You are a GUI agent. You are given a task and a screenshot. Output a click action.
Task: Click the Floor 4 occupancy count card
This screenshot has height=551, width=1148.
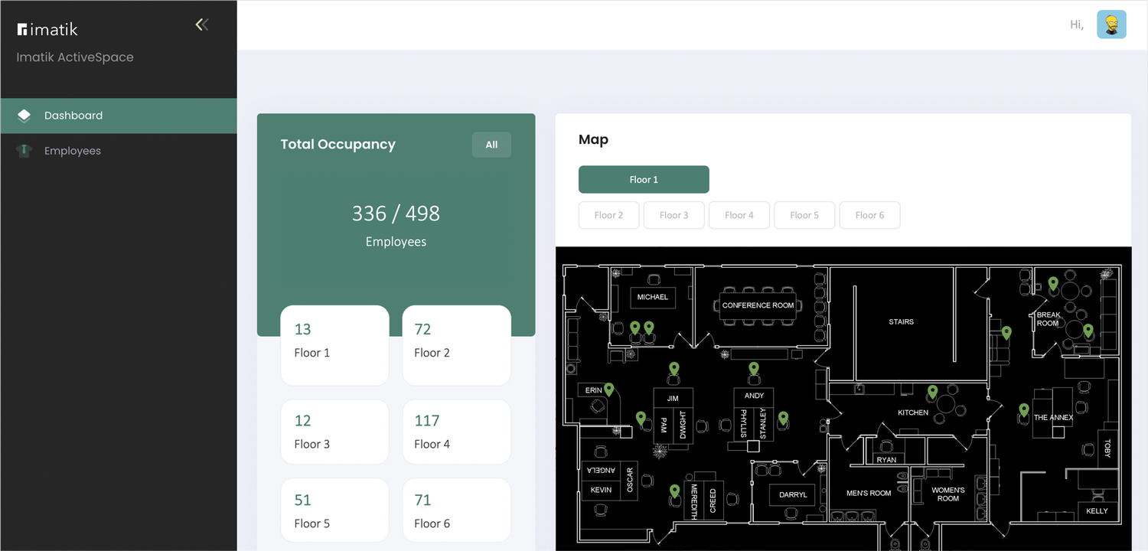pyautogui.click(x=456, y=432)
